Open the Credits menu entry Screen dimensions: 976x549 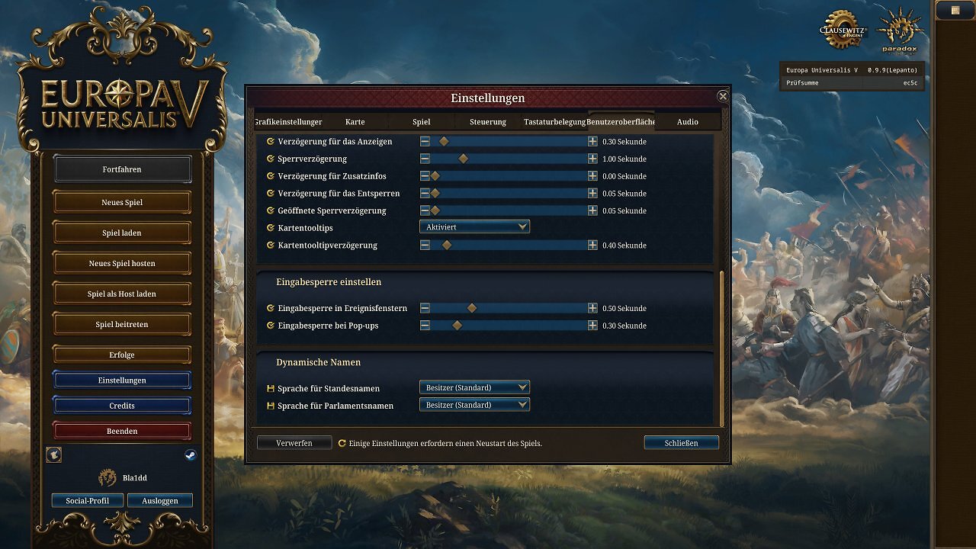pyautogui.click(x=122, y=406)
